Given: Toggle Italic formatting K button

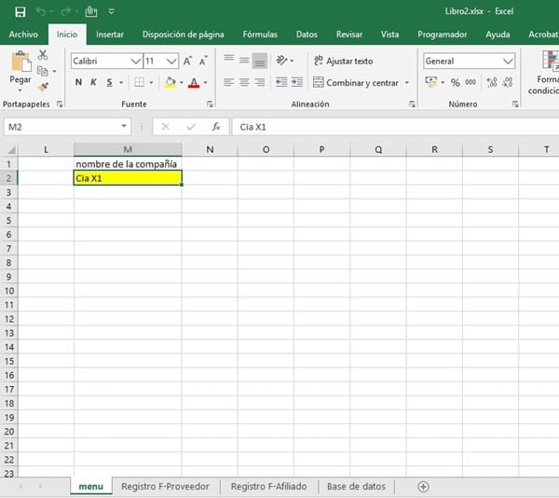Looking at the screenshot, I should [93, 82].
